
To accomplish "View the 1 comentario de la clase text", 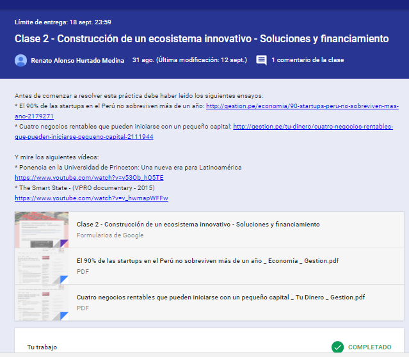I will tap(307, 60).
